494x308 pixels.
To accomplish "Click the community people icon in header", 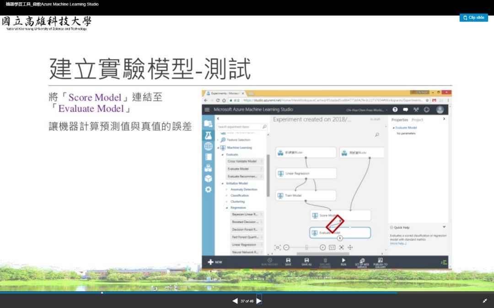I will [416, 110].
